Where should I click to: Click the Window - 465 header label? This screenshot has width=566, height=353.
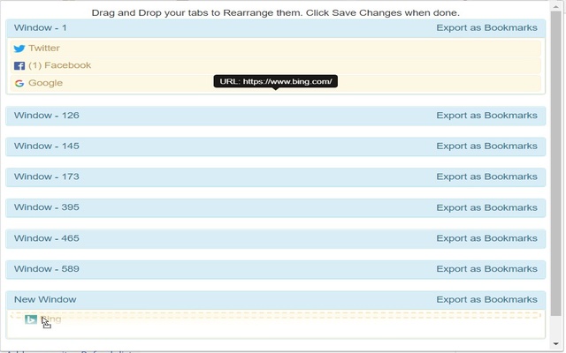coord(47,238)
